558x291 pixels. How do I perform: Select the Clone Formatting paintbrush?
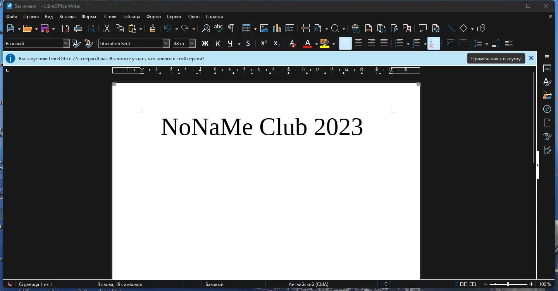[x=152, y=28]
